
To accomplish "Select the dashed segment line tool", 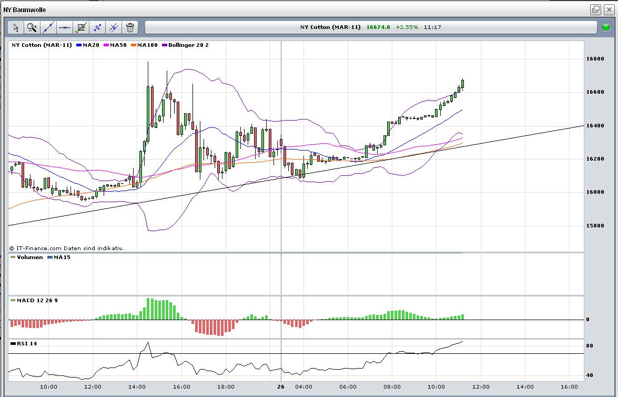I will click(x=97, y=27).
